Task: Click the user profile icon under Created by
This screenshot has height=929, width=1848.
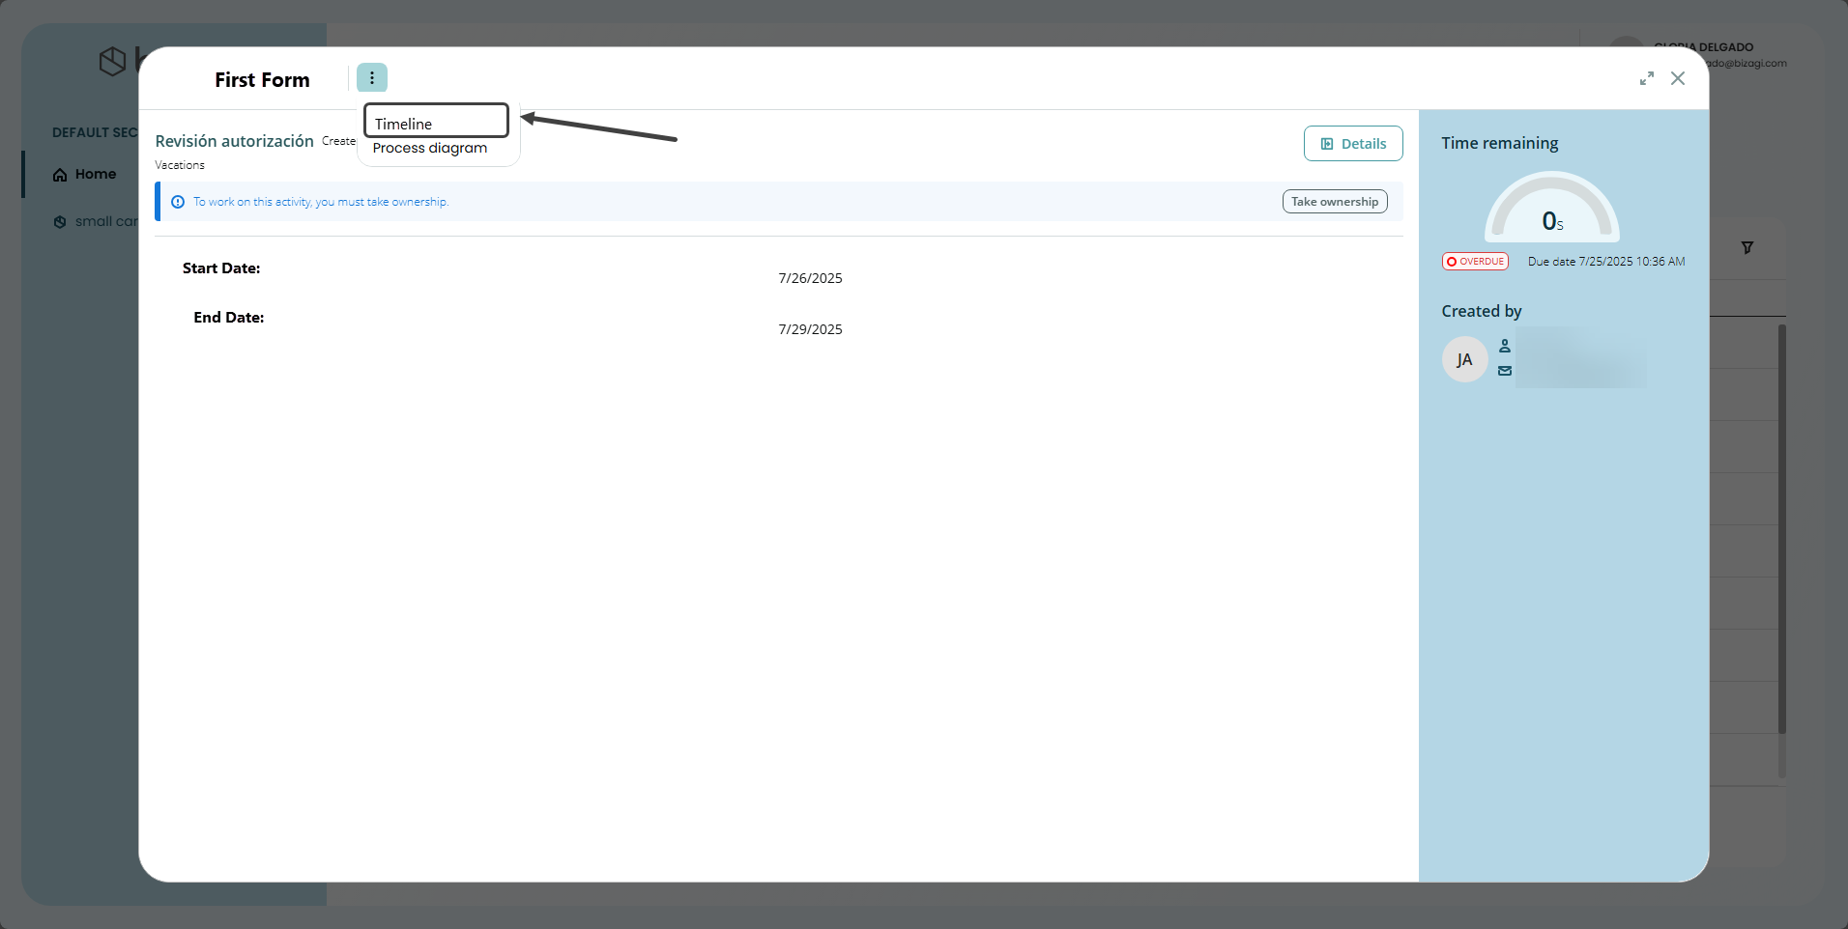Action: 1505,346
